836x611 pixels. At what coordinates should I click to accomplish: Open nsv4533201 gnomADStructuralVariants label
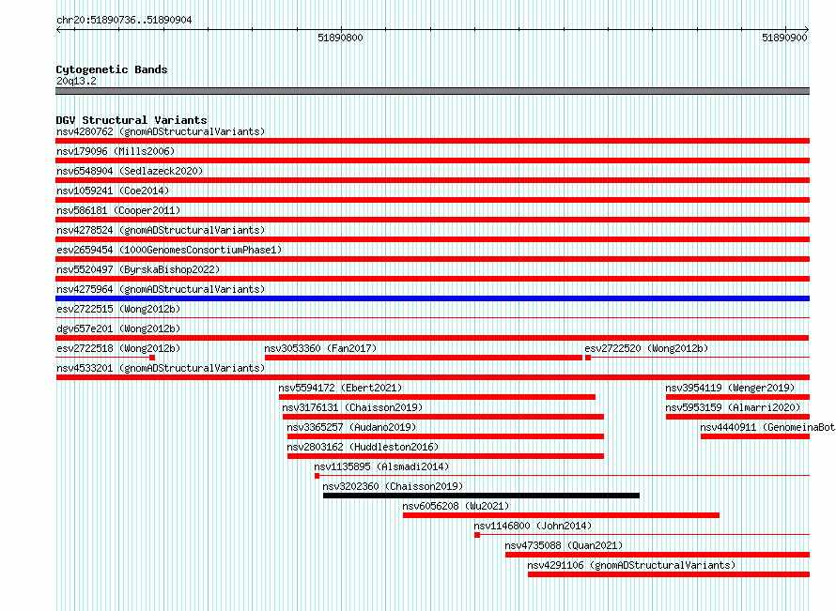click(161, 368)
